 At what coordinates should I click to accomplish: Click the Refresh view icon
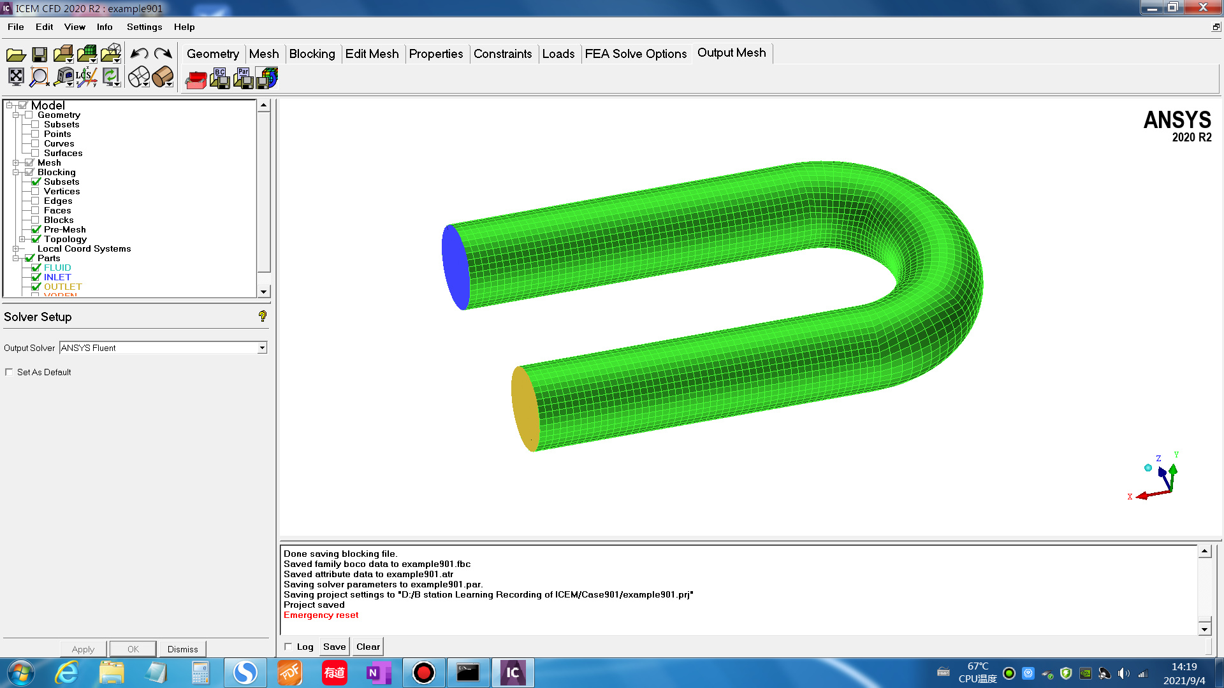click(x=111, y=77)
